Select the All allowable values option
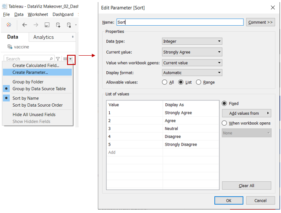The width and height of the screenshot is (281, 213). (165, 83)
